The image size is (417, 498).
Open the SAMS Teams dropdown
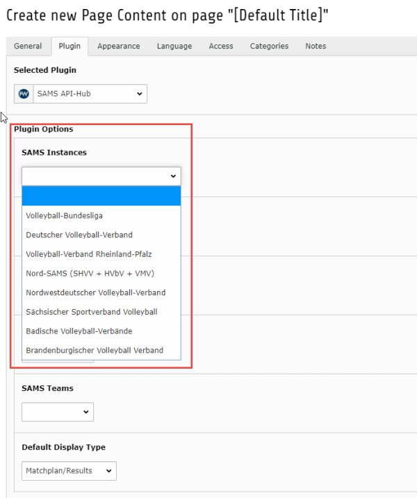(x=58, y=412)
